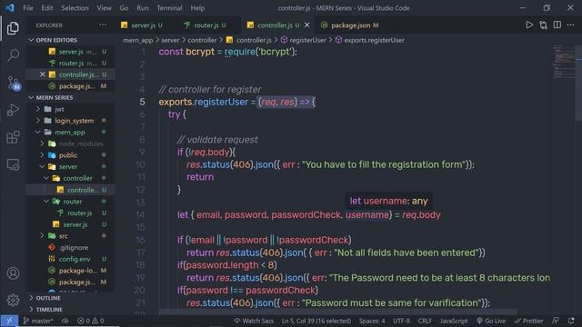Open the notifications bell
The width and height of the screenshot is (582, 327).
pos(571,321)
